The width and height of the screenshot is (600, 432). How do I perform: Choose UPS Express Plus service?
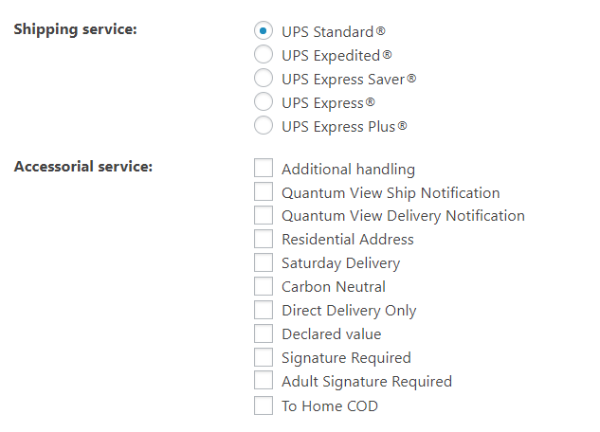point(264,125)
